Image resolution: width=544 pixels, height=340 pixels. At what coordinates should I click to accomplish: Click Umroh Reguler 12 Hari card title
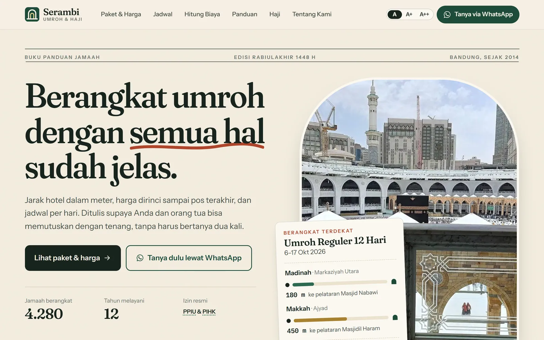[x=335, y=241]
